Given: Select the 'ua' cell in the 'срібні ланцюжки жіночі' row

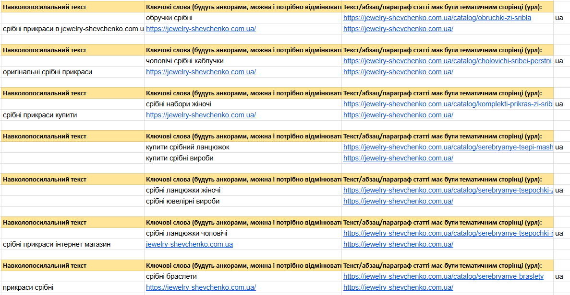Looking at the screenshot, I should tap(561, 190).
